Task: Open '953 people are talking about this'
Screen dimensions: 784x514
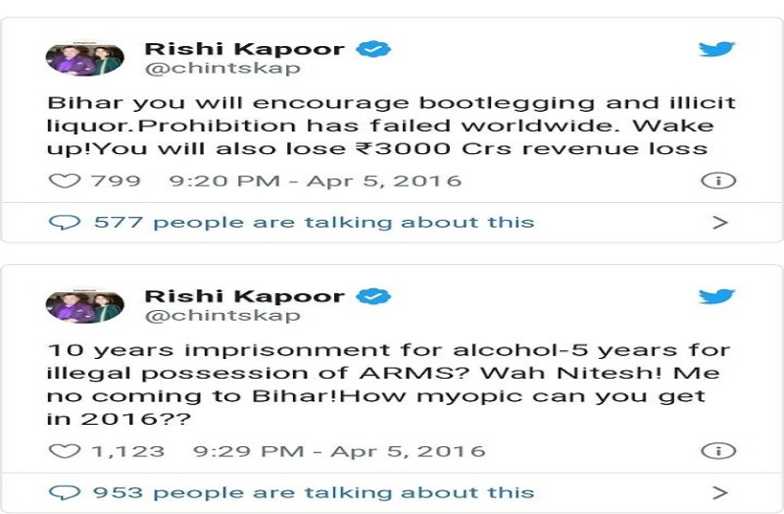Action: [x=314, y=492]
